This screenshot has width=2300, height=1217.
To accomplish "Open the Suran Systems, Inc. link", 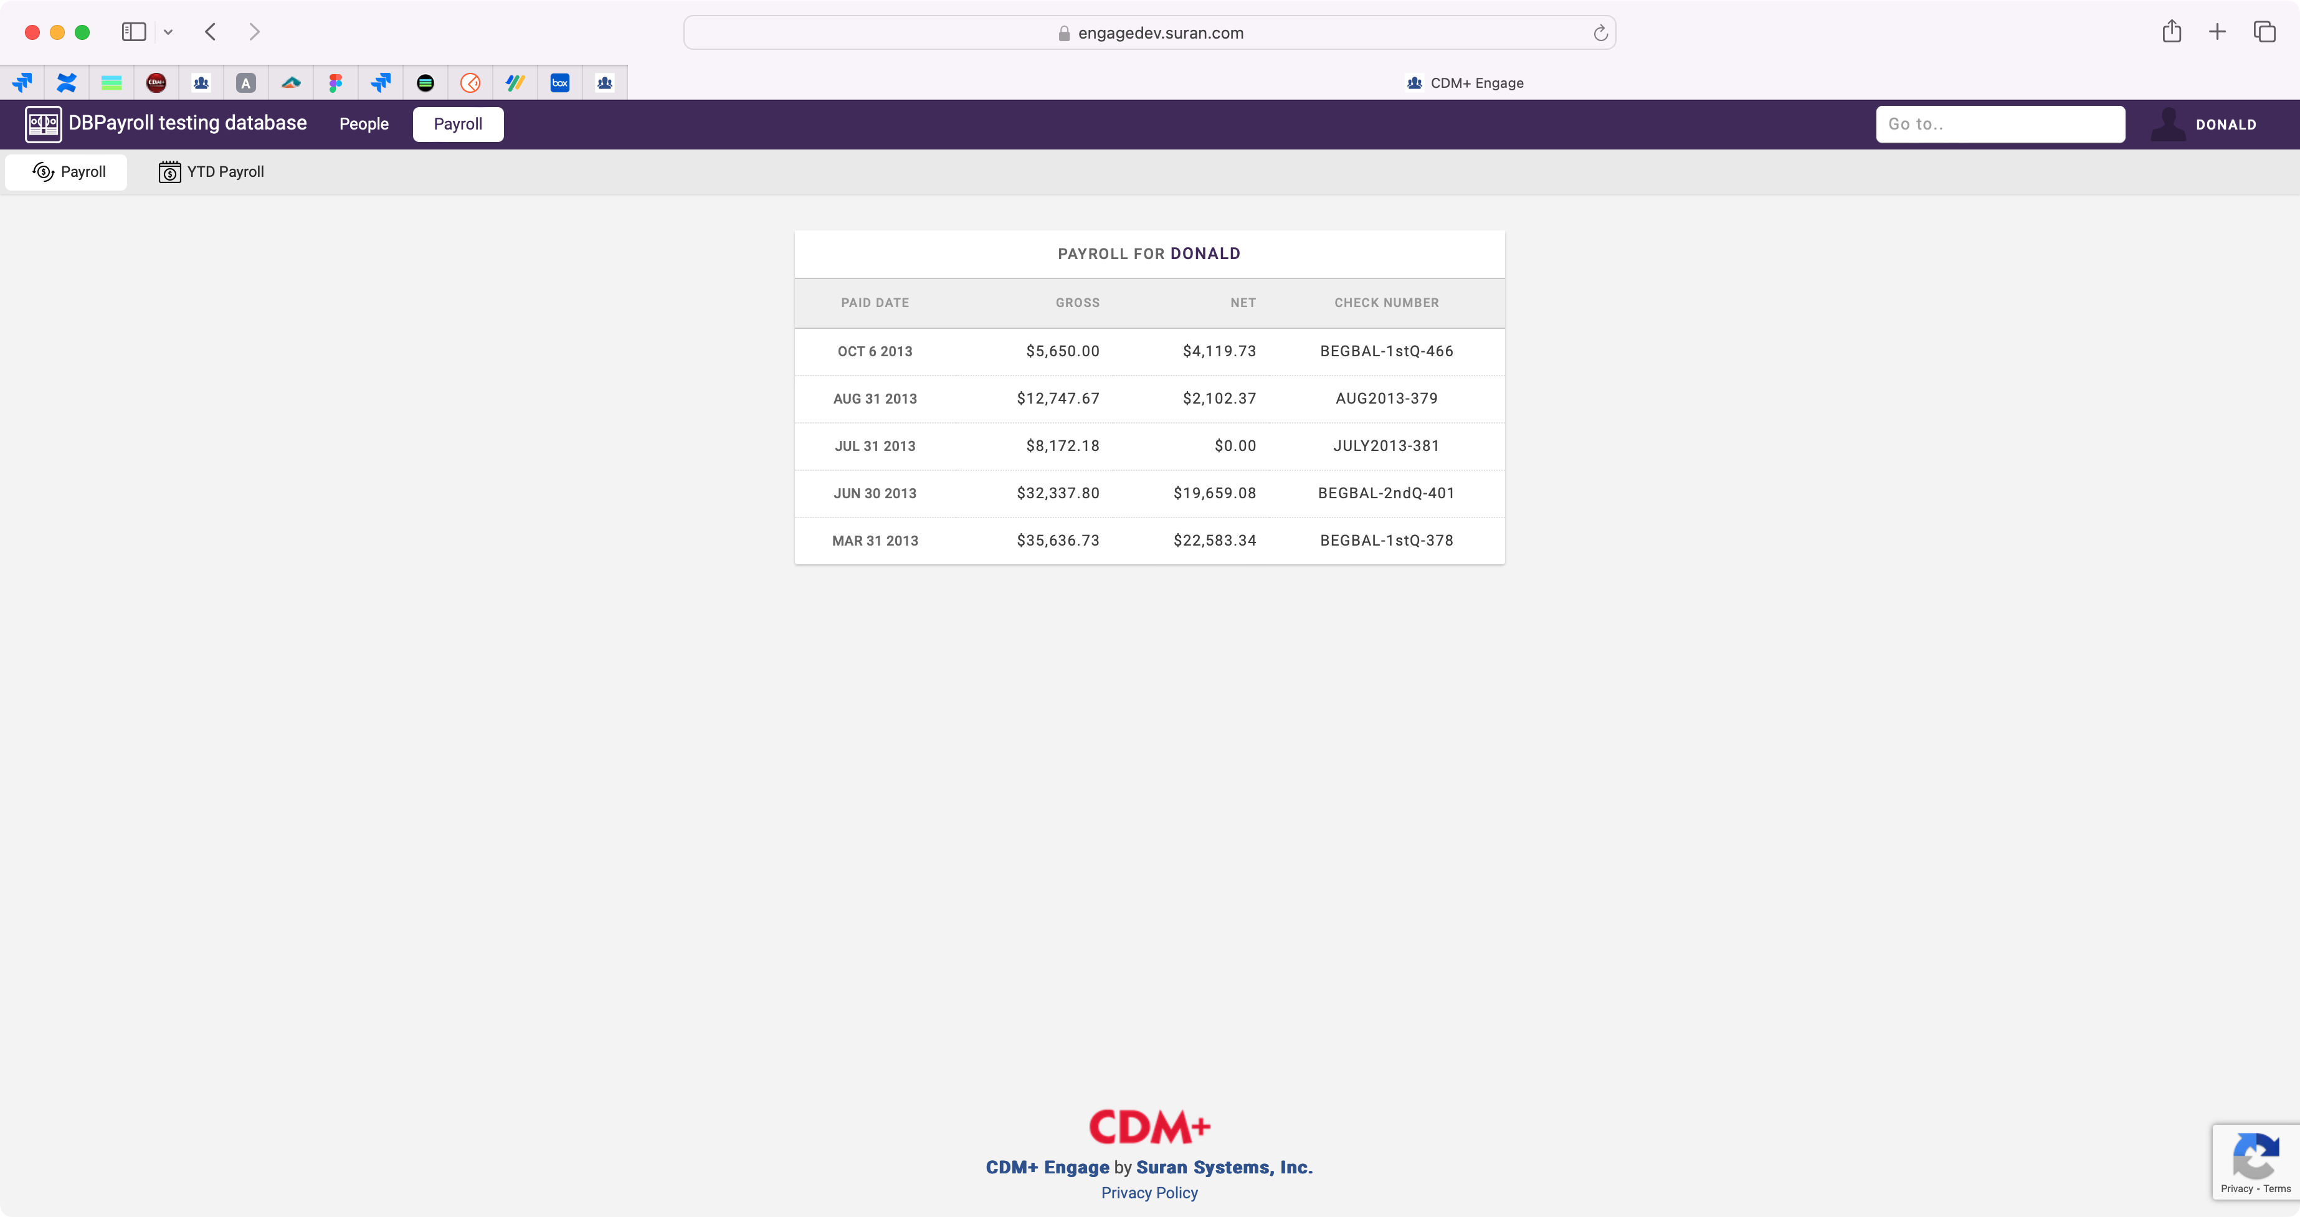I will [x=1224, y=1167].
